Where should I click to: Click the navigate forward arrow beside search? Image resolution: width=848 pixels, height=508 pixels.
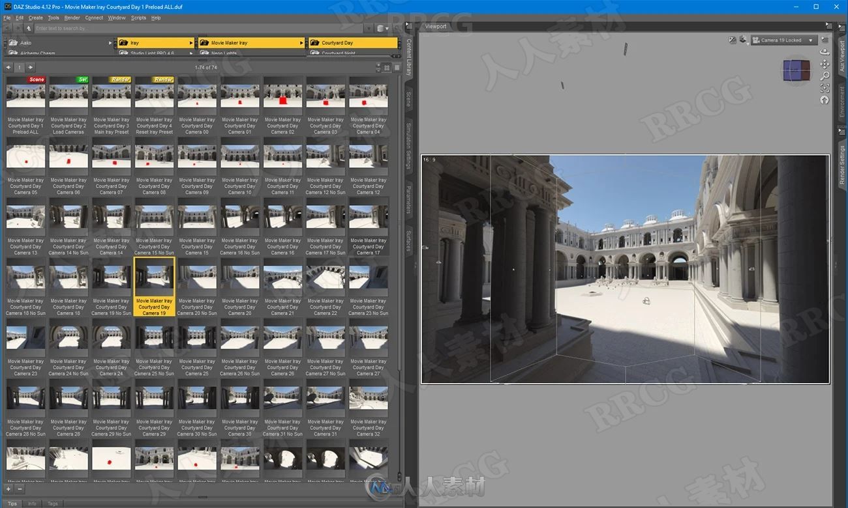[x=17, y=28]
